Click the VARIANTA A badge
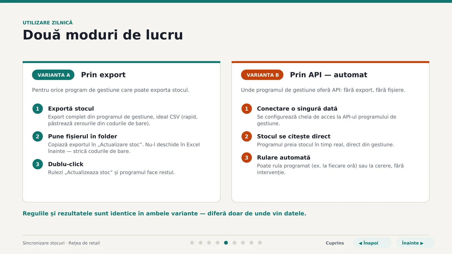The height and width of the screenshot is (254, 452). pyautogui.click(x=53, y=75)
